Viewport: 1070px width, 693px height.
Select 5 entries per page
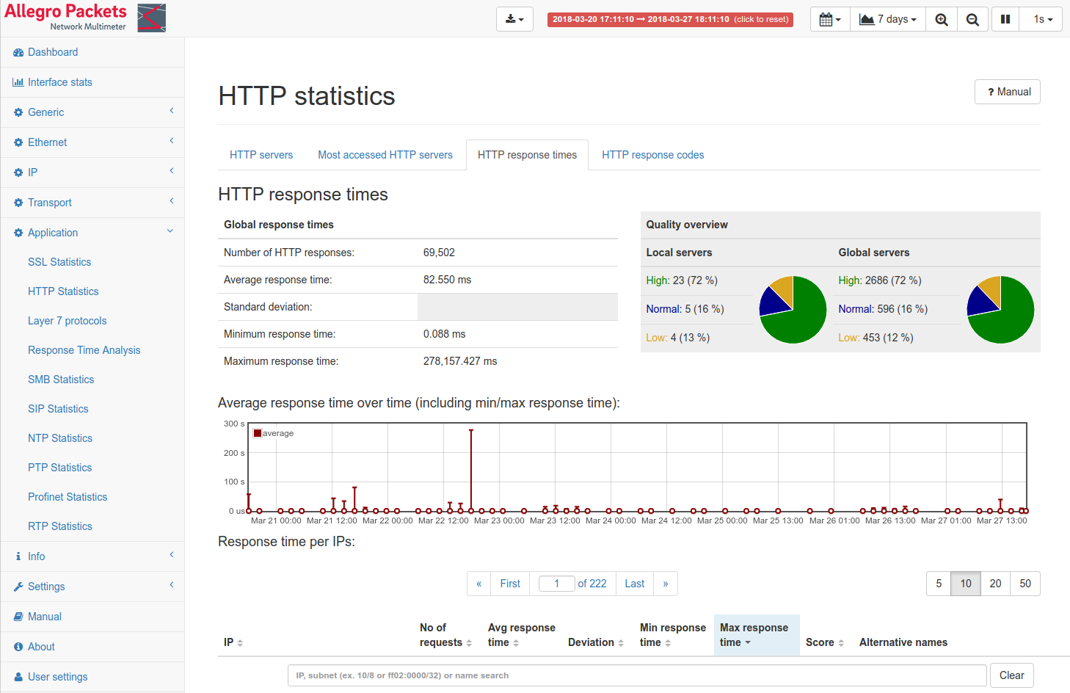(x=939, y=584)
